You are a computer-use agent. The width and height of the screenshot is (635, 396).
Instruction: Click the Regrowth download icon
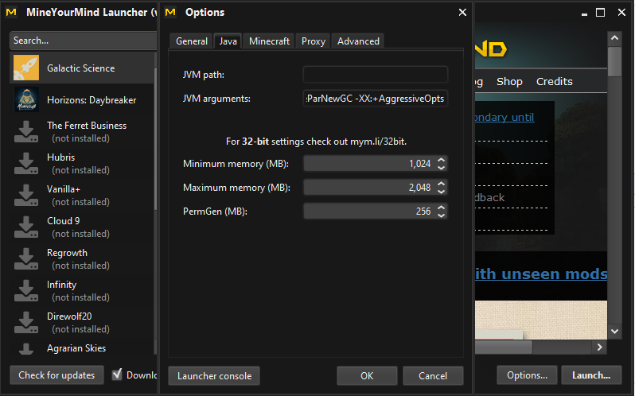[26, 259]
